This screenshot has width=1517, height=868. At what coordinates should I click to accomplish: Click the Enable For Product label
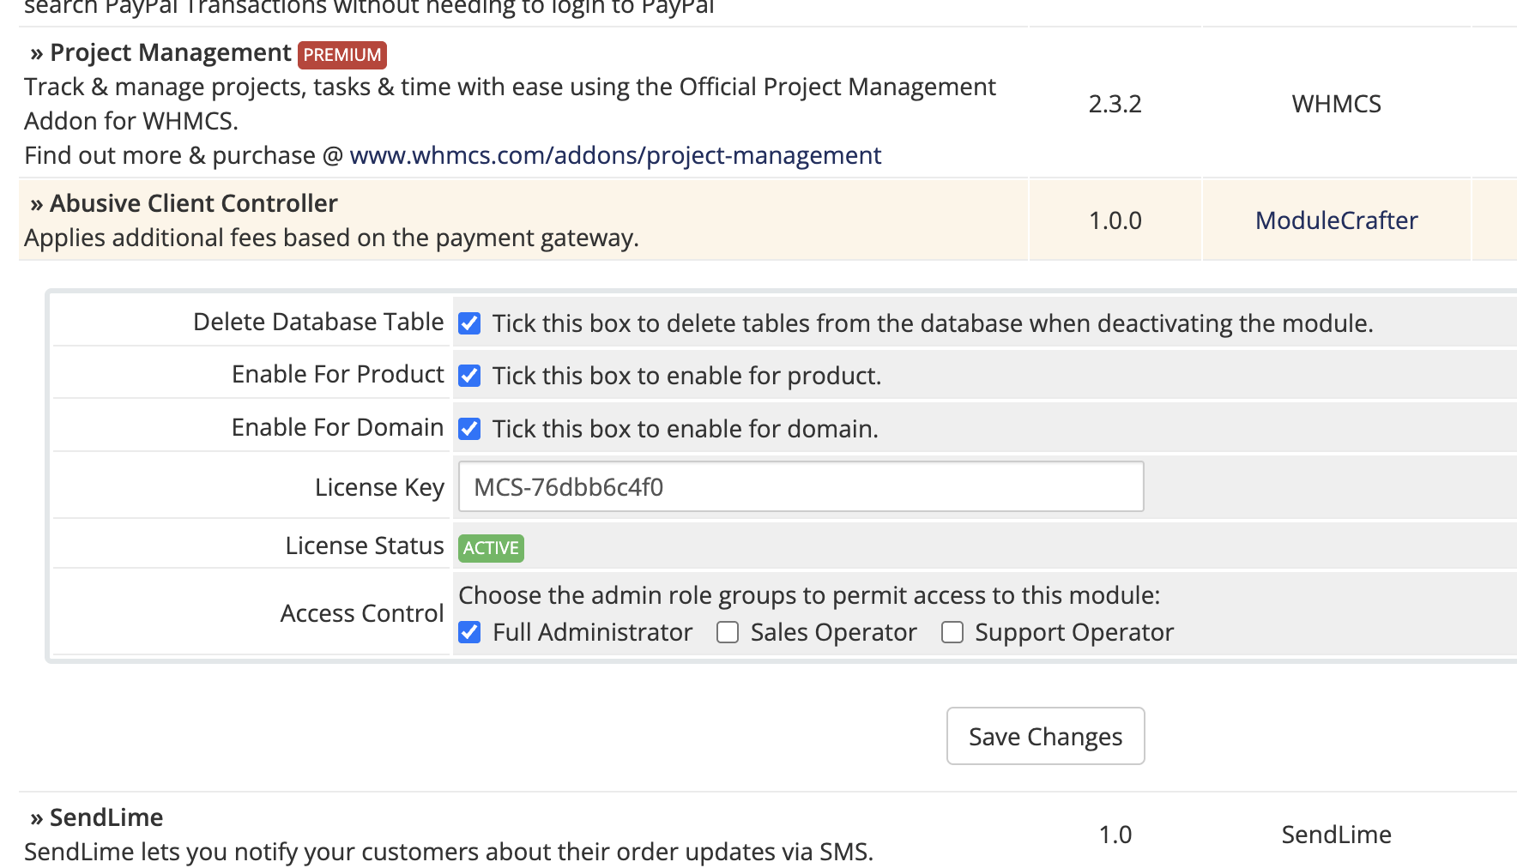338,374
